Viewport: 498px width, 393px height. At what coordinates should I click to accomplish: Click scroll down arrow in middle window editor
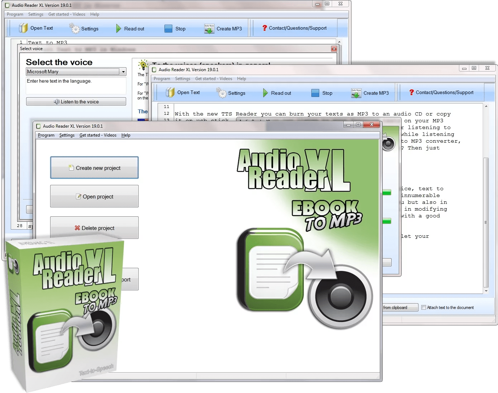(486, 291)
